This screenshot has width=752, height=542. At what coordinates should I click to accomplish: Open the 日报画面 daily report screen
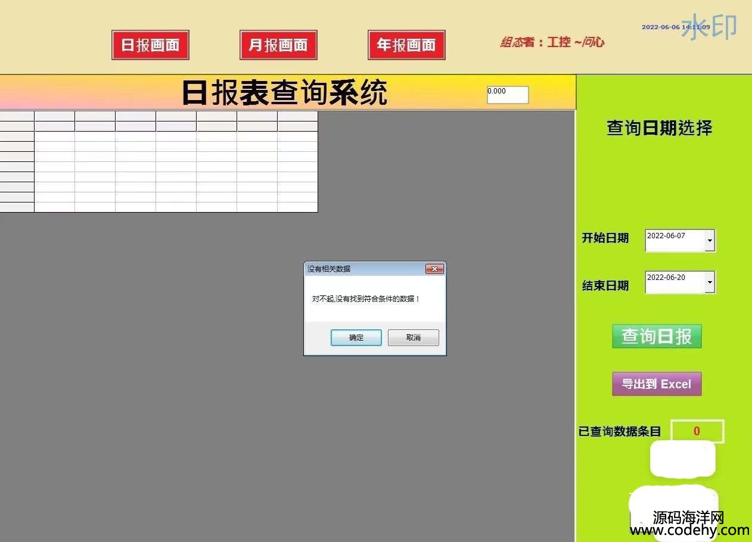150,45
